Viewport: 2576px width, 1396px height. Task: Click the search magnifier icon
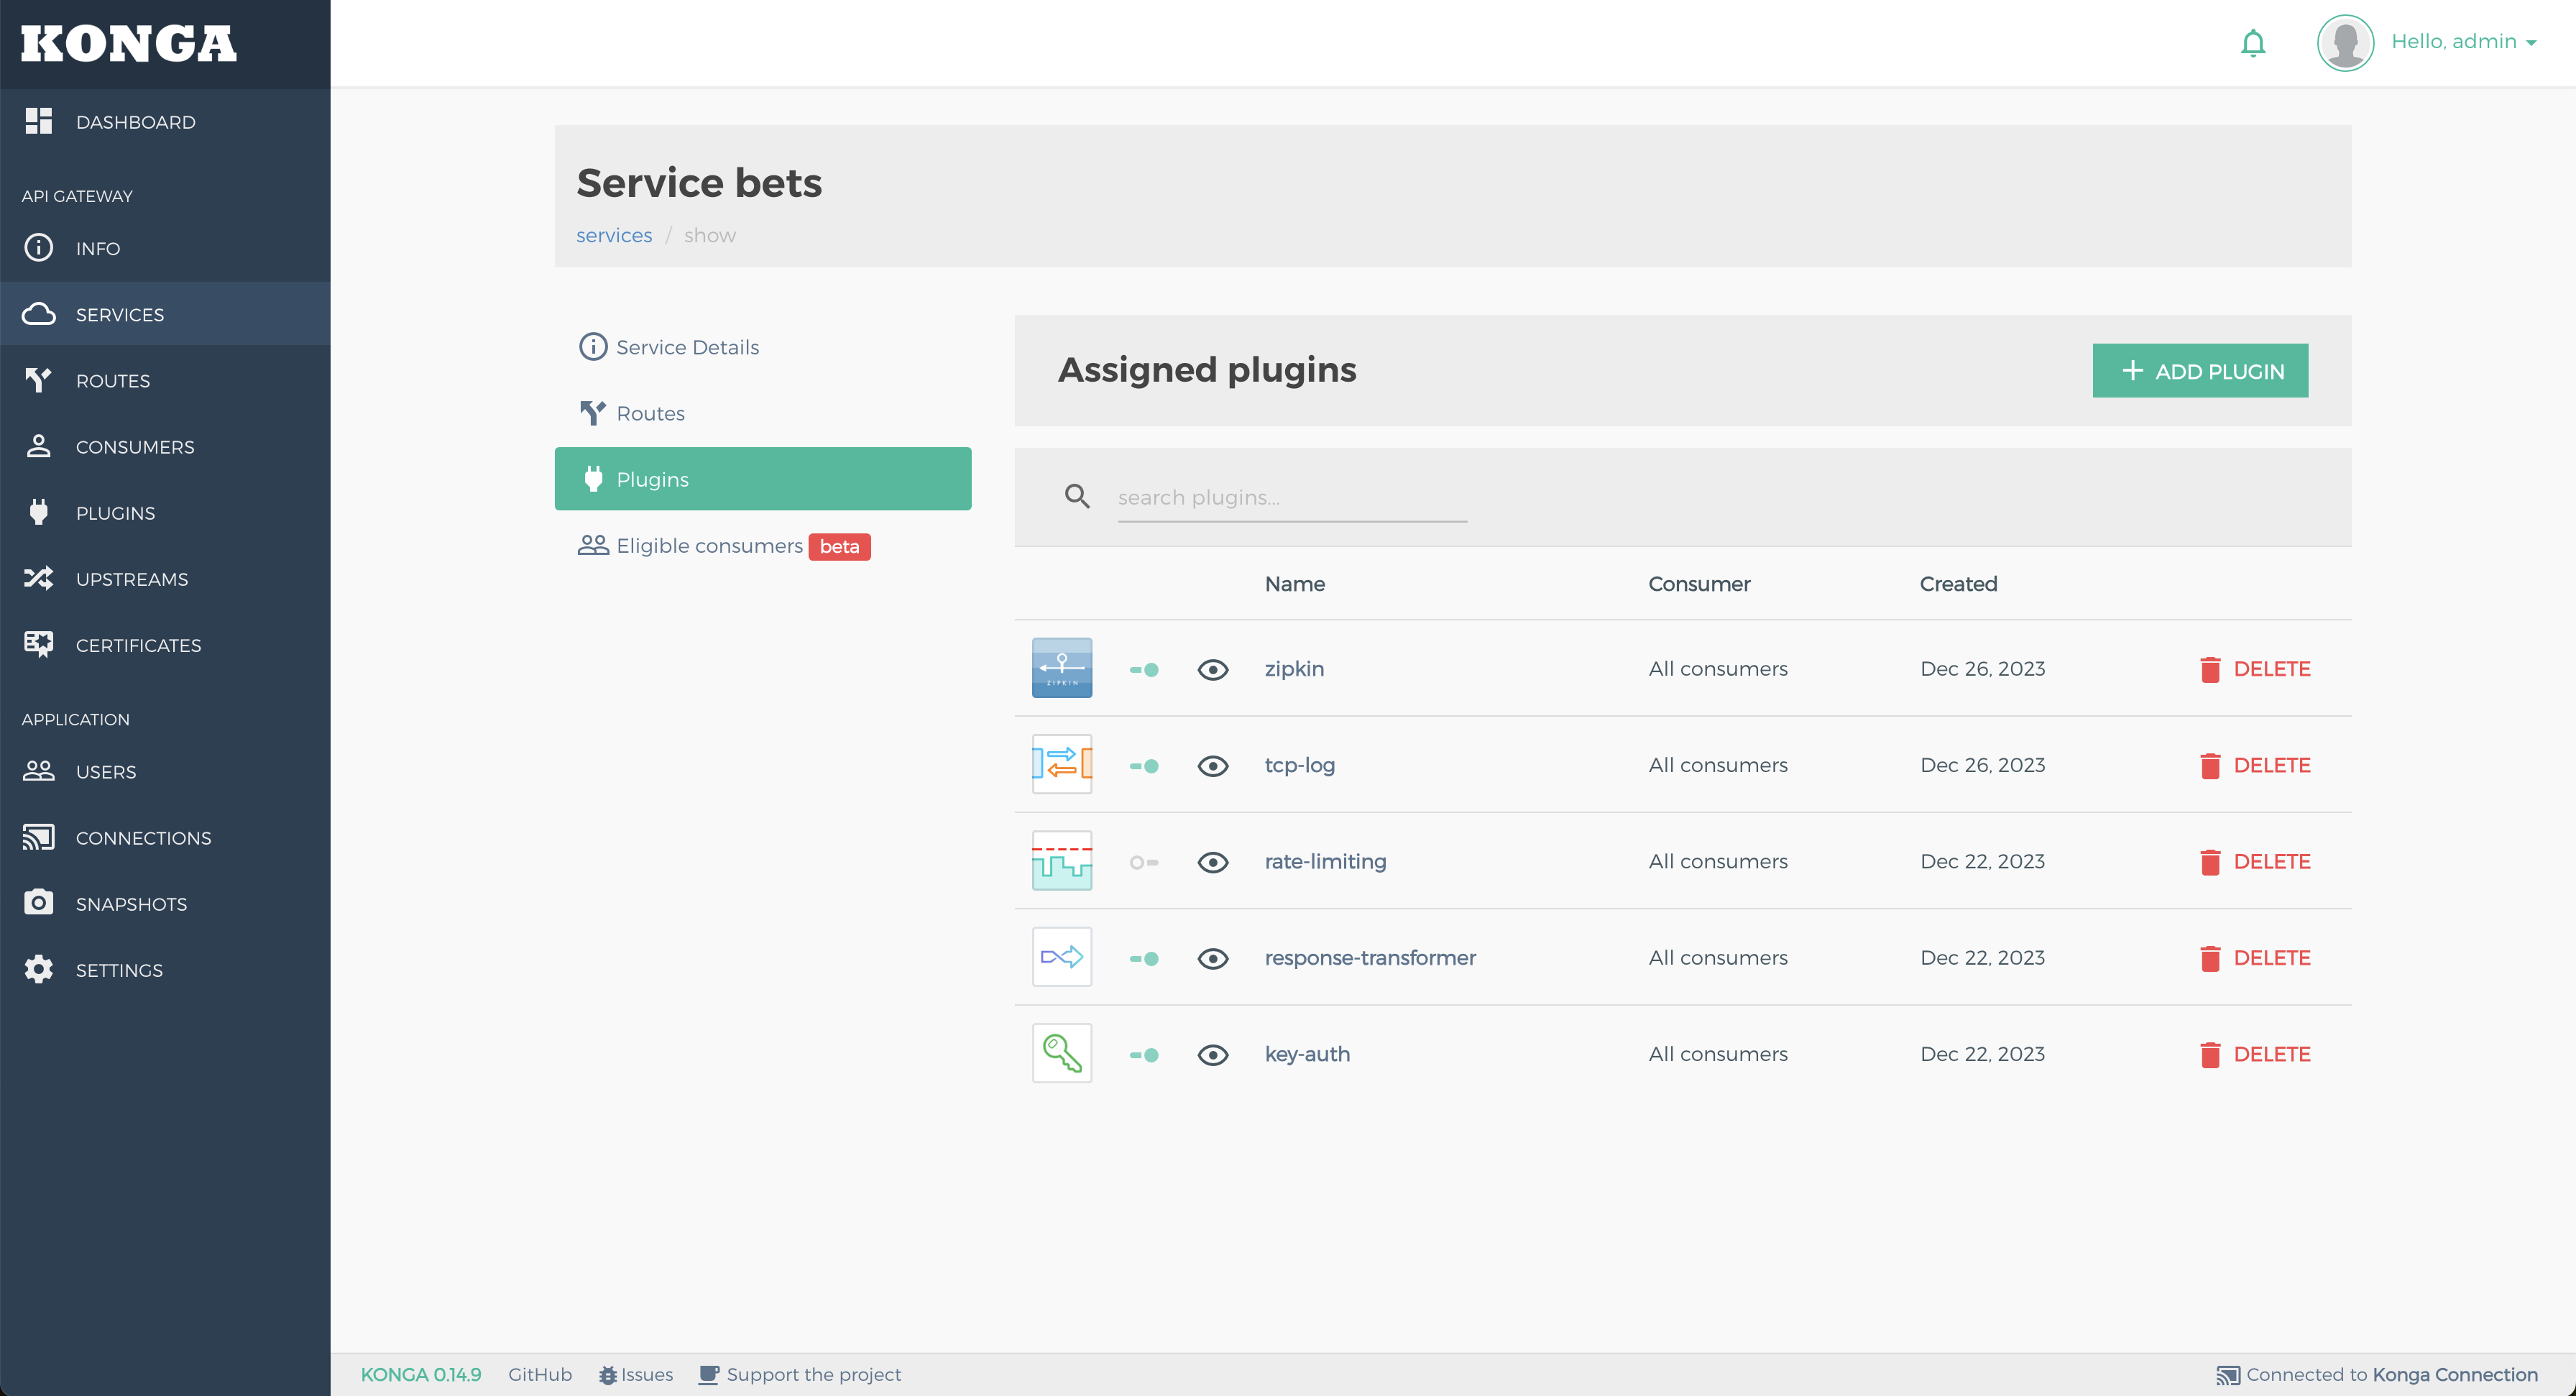(x=1076, y=496)
